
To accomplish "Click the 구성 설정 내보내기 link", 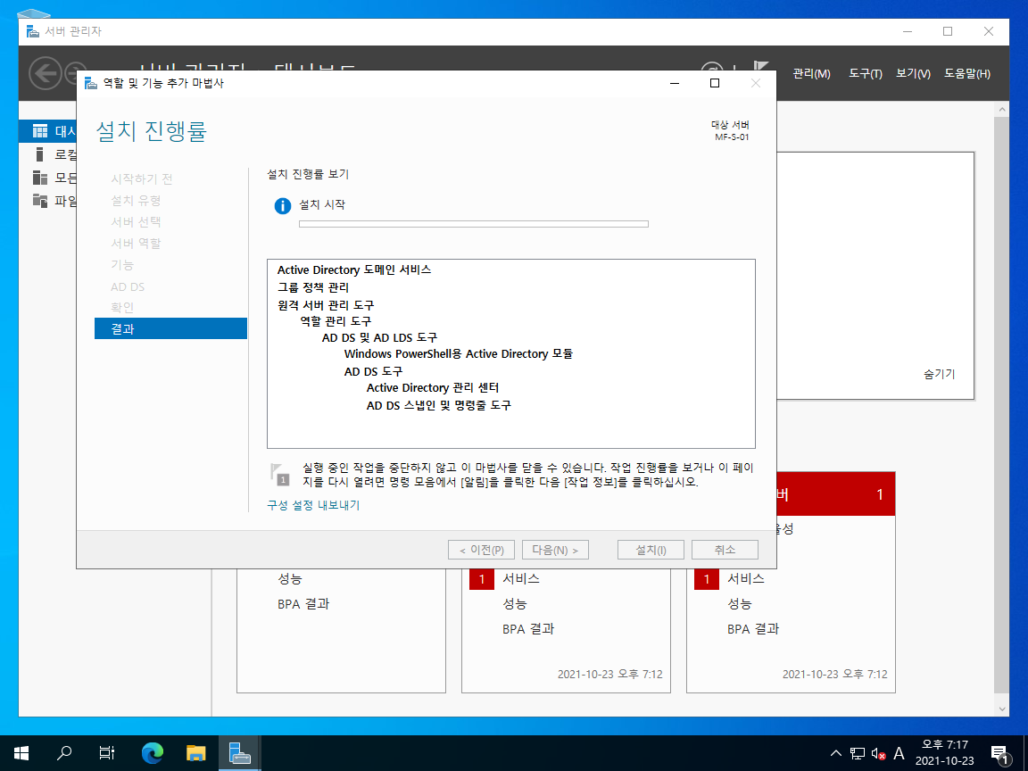I will tap(313, 505).
